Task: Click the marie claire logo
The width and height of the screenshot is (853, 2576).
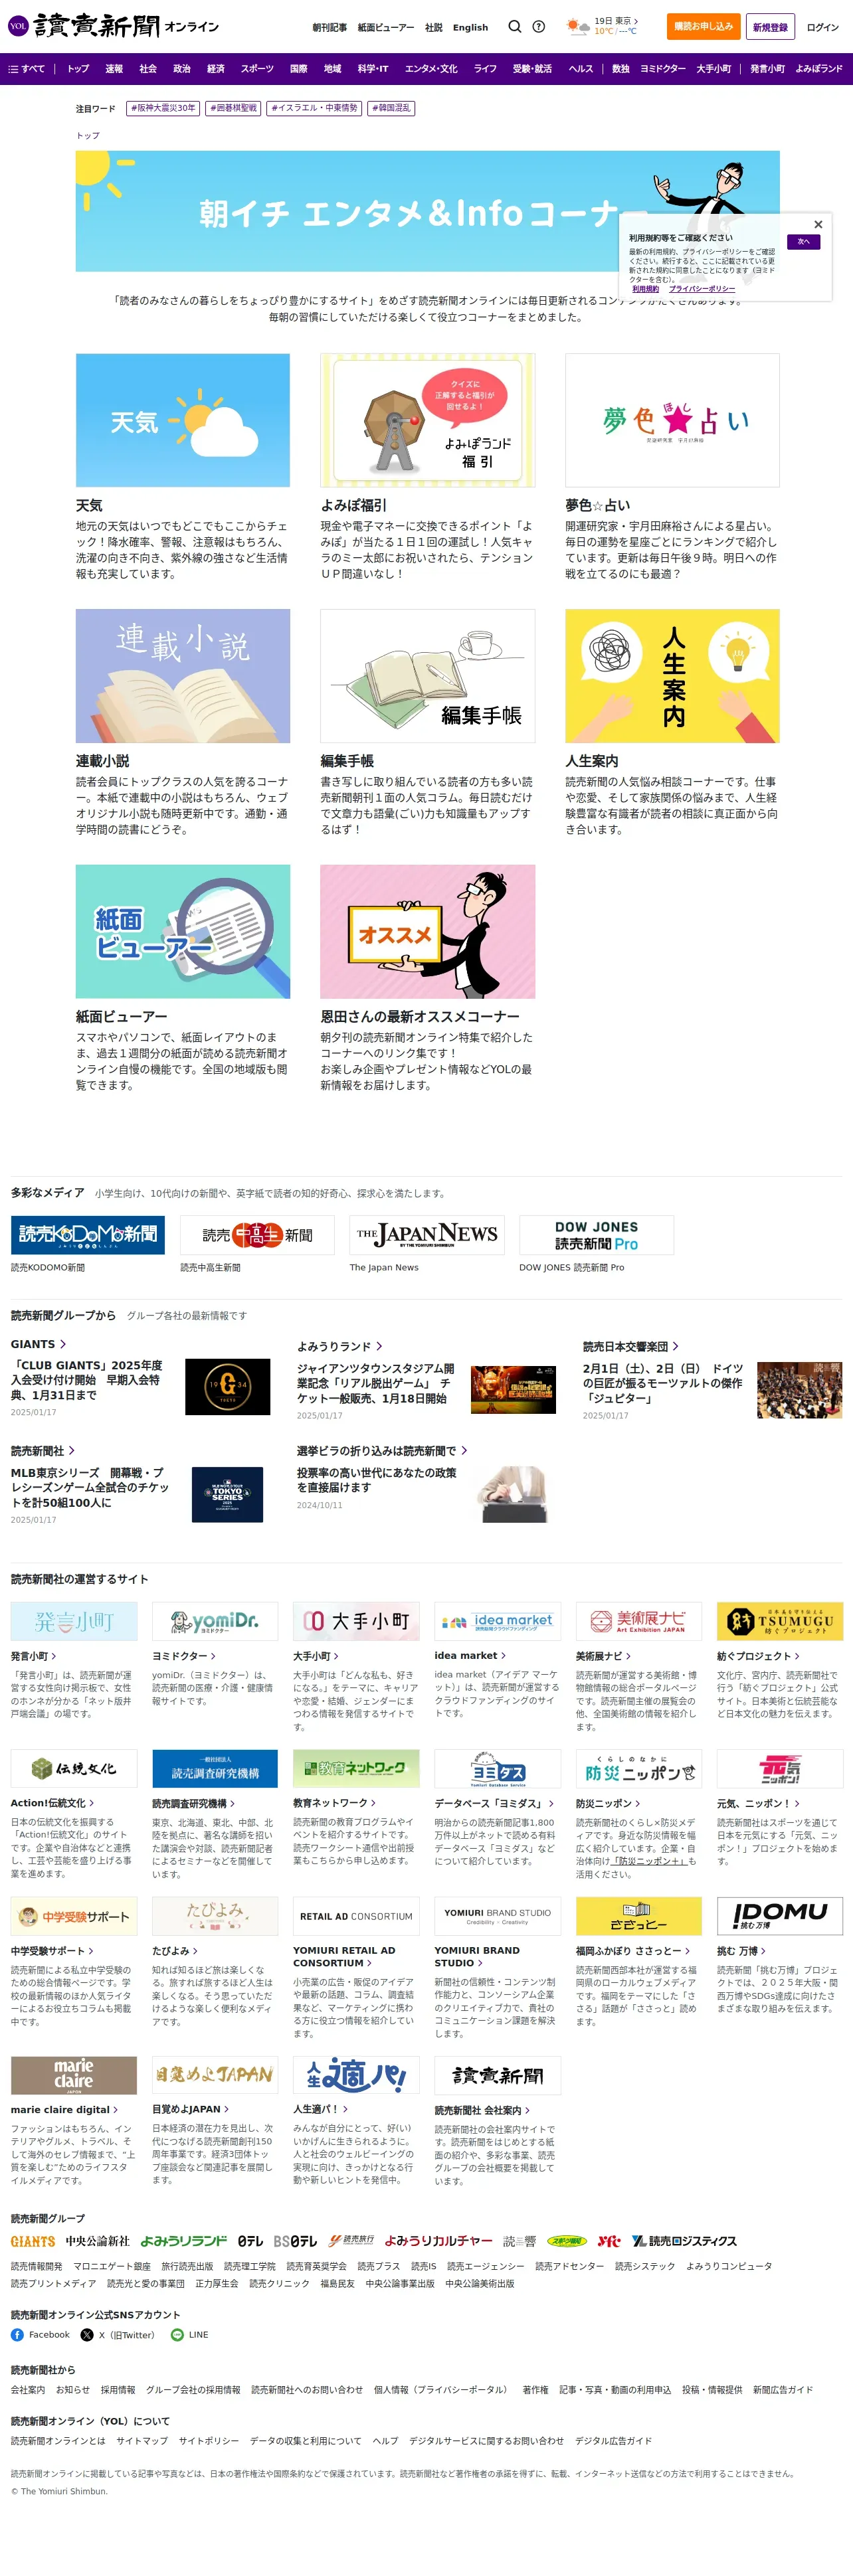Action: pos(74,2075)
